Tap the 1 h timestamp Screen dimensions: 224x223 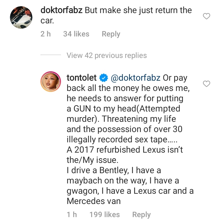[72, 215]
